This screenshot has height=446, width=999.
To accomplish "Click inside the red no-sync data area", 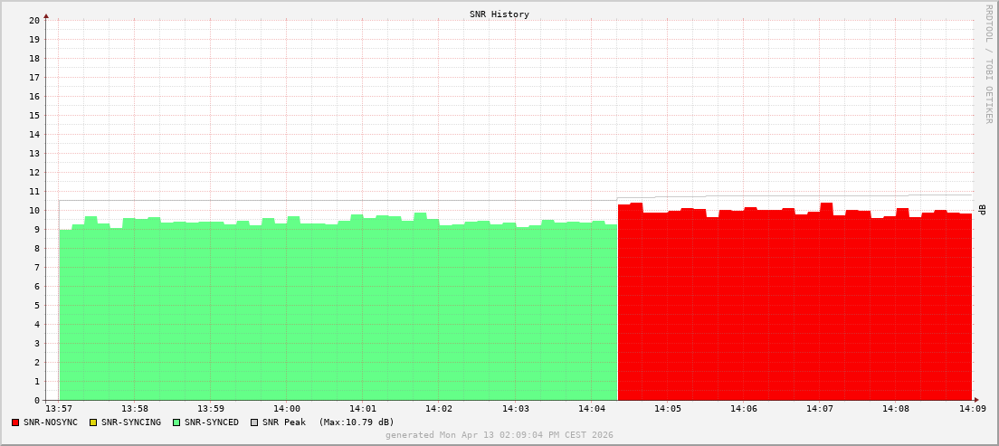I will tap(796, 317).
